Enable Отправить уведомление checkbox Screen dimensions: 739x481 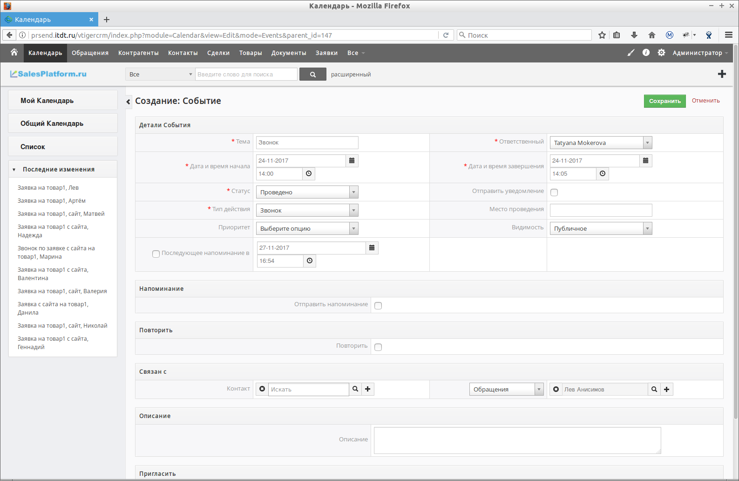(554, 192)
